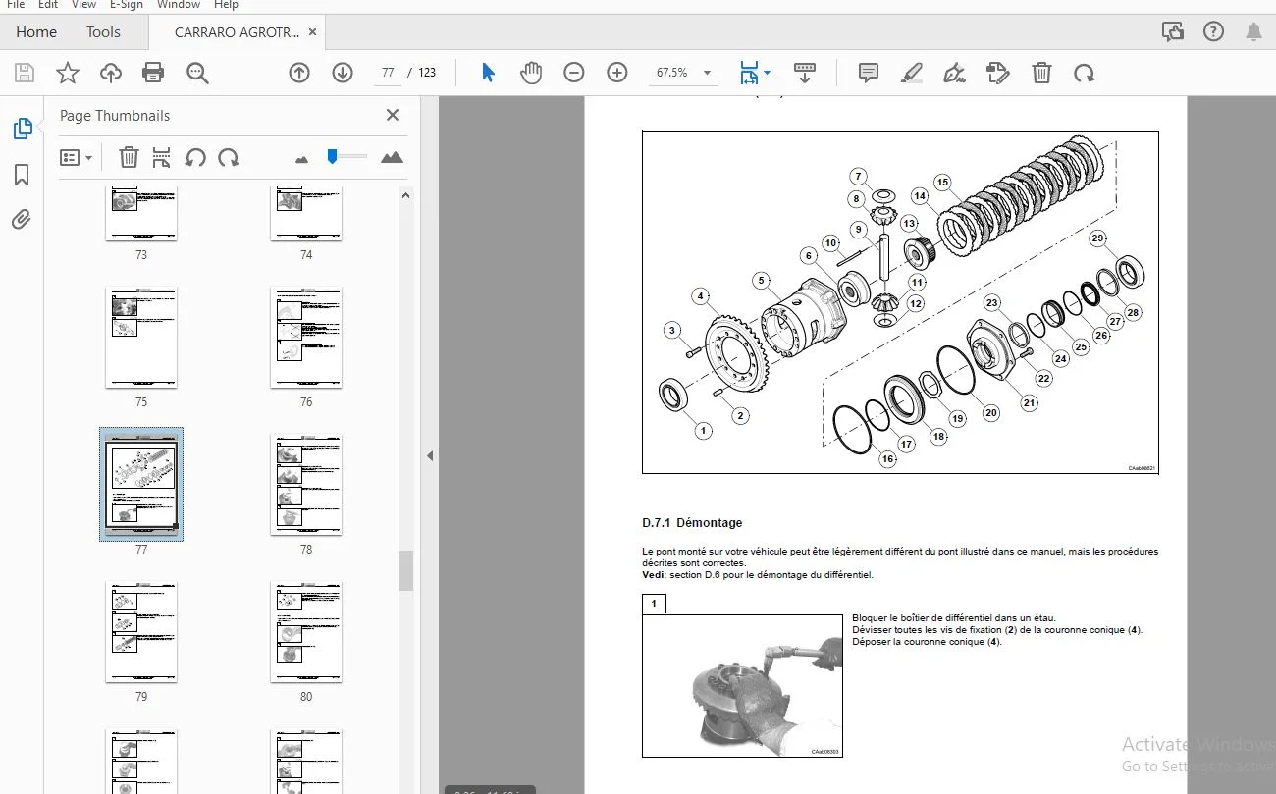1276x794 pixels.
Task: Add document to favorites with star icon
Action: [x=68, y=73]
